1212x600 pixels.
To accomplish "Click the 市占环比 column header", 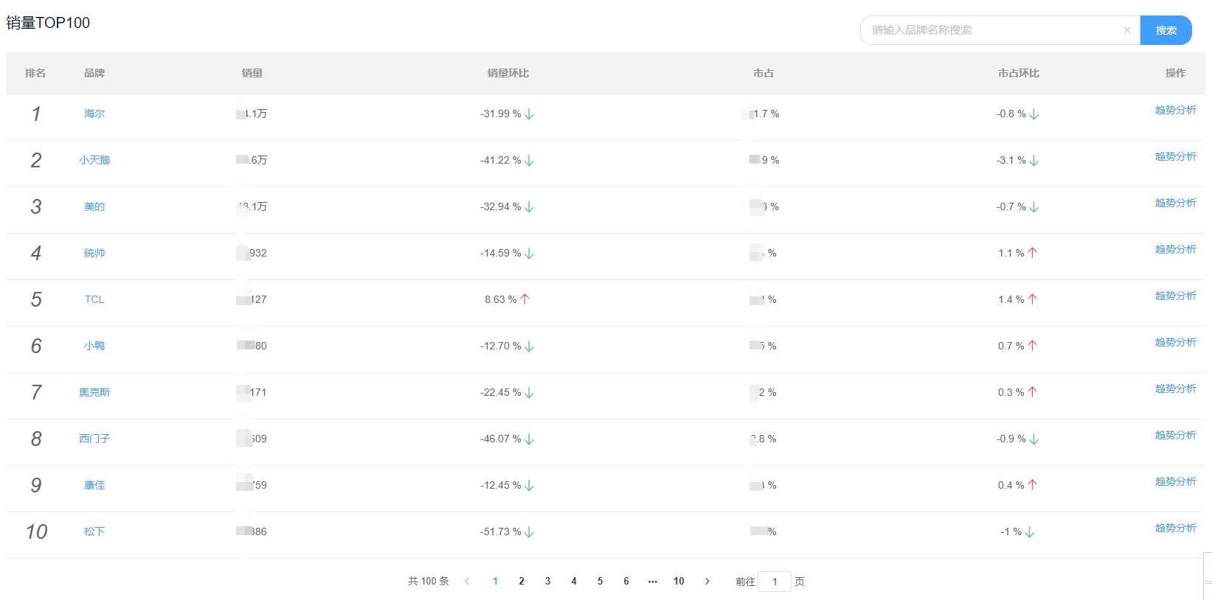I will click(x=1018, y=73).
